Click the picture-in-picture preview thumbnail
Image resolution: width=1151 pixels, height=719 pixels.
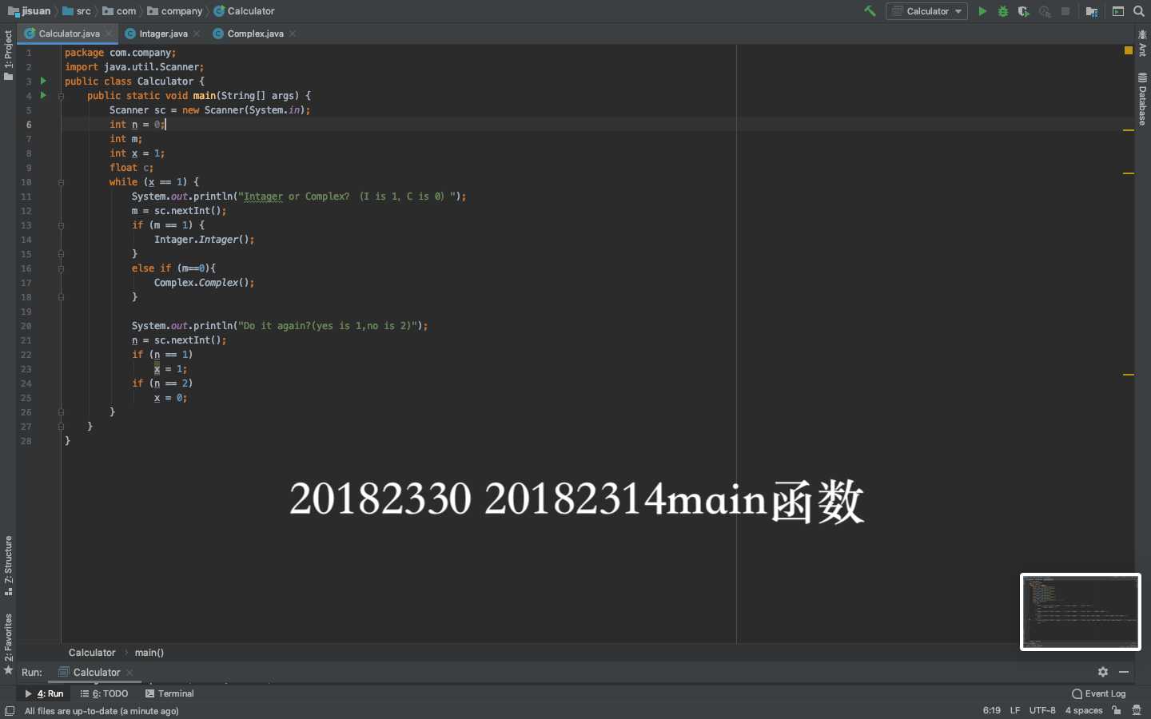point(1081,612)
